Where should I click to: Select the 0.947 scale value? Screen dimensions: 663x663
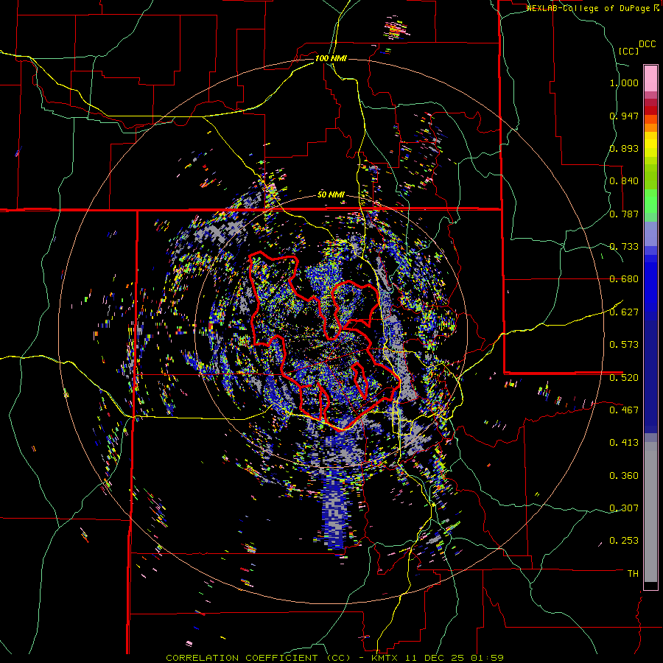(624, 116)
